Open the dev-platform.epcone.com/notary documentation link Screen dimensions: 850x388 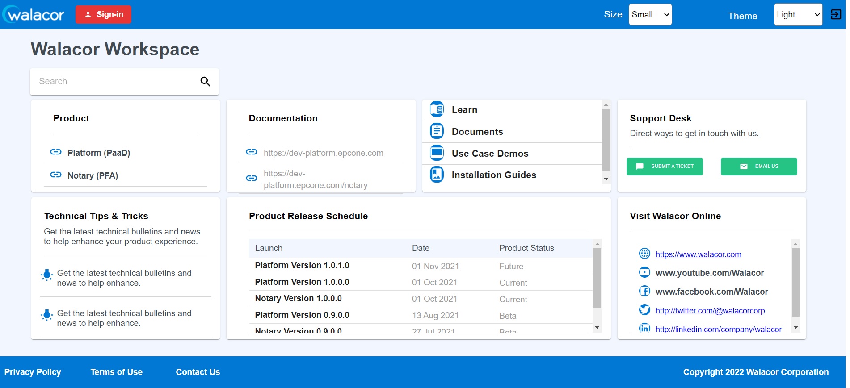coord(316,179)
